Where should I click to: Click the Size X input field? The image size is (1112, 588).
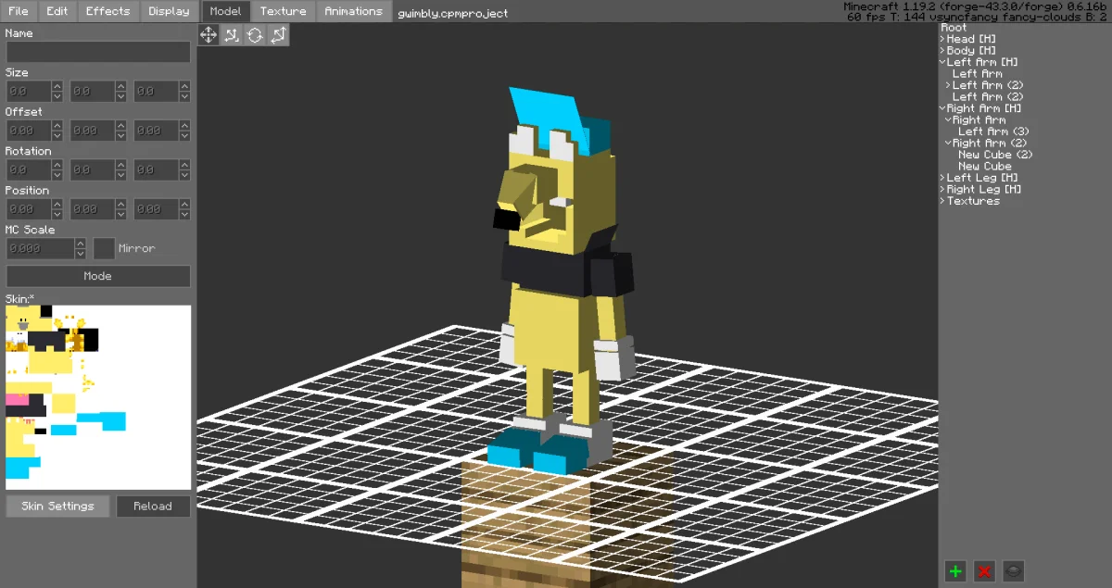(x=29, y=92)
